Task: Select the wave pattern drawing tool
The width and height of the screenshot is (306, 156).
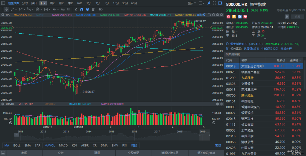Action: tap(29, 9)
